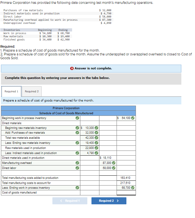Viewport: 195px width, 218px height.
Task: Click the 163,410 total manufacturing costs value
Action: pyautogui.click(x=125, y=178)
